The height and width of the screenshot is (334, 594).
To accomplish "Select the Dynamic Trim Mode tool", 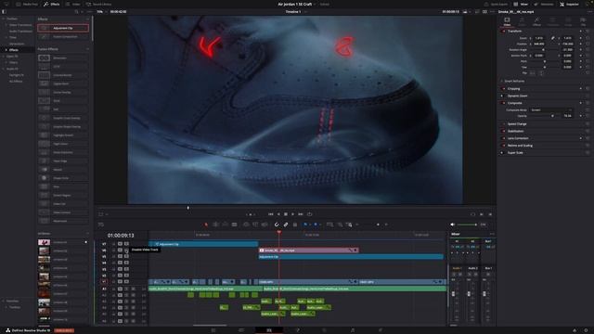I will pyautogui.click(x=225, y=225).
